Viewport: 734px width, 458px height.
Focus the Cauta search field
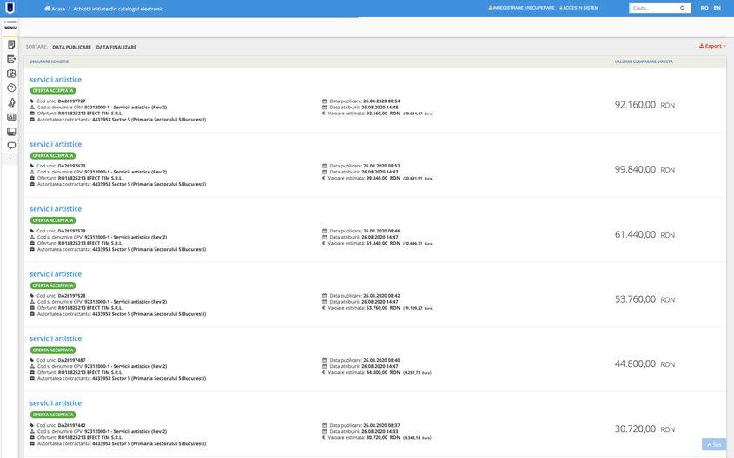pos(652,8)
